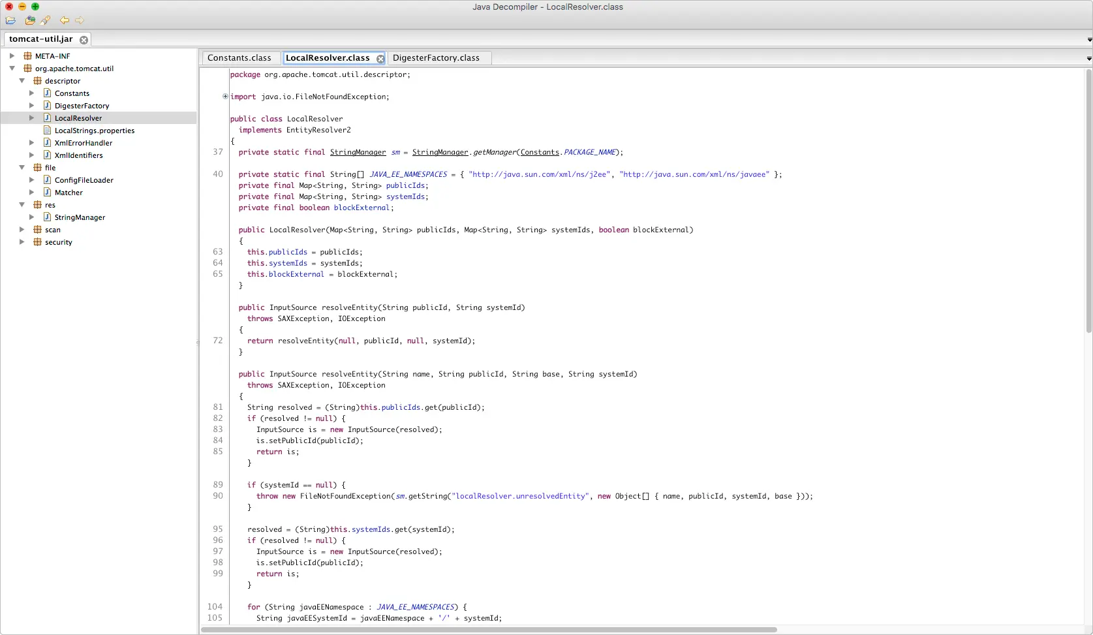Click the Constants class file icon
Image resolution: width=1093 pixels, height=635 pixels.
click(47, 93)
